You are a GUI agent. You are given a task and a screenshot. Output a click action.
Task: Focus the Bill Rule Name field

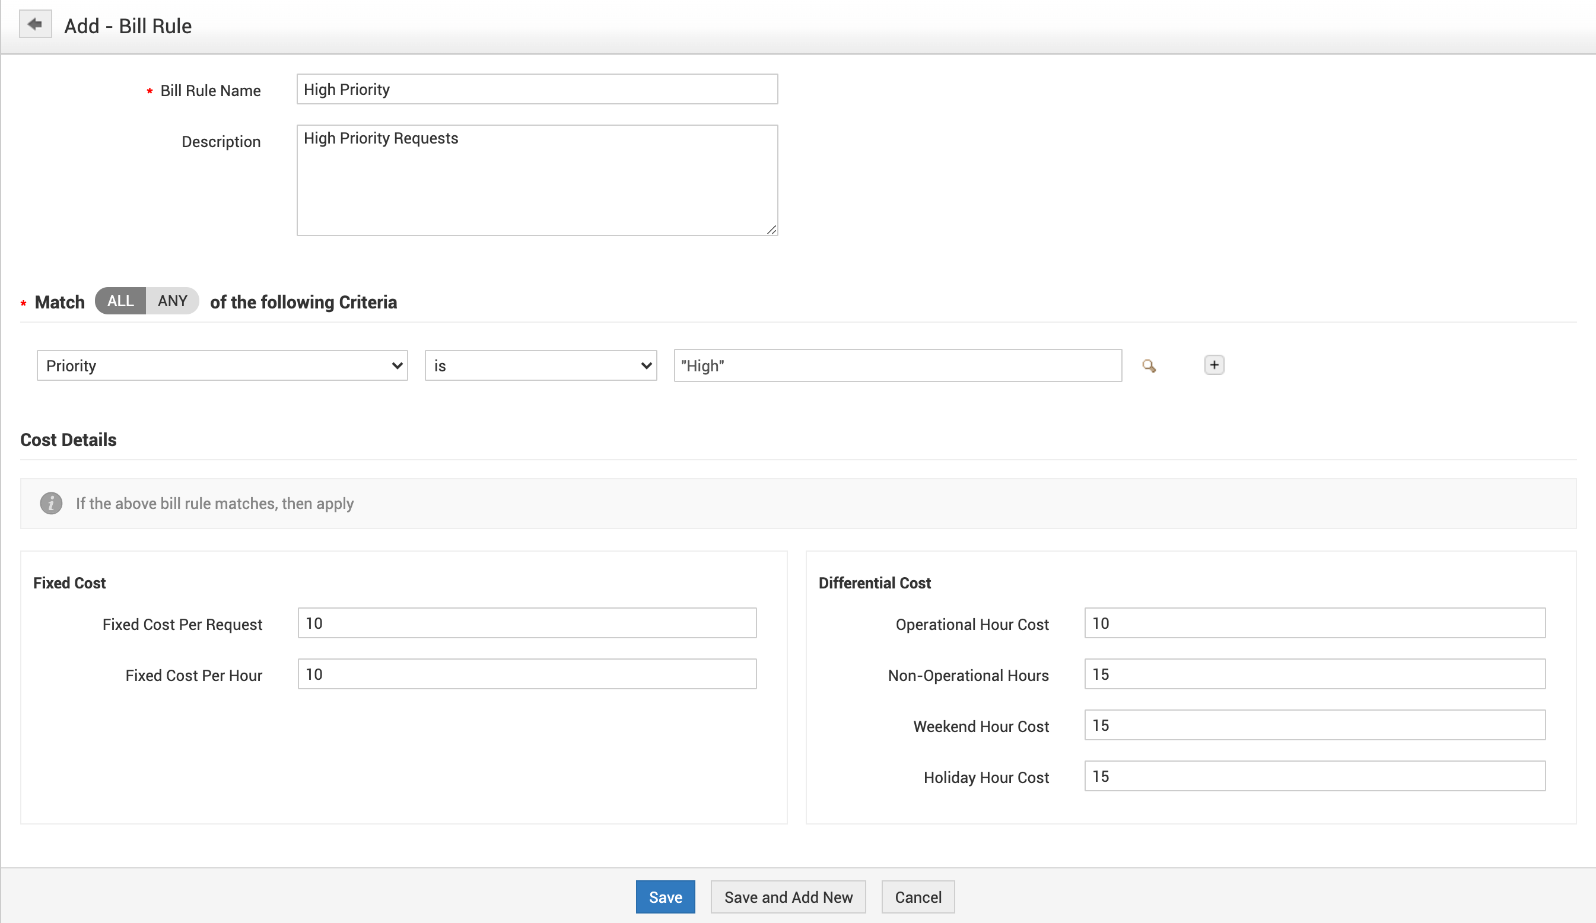coord(536,89)
